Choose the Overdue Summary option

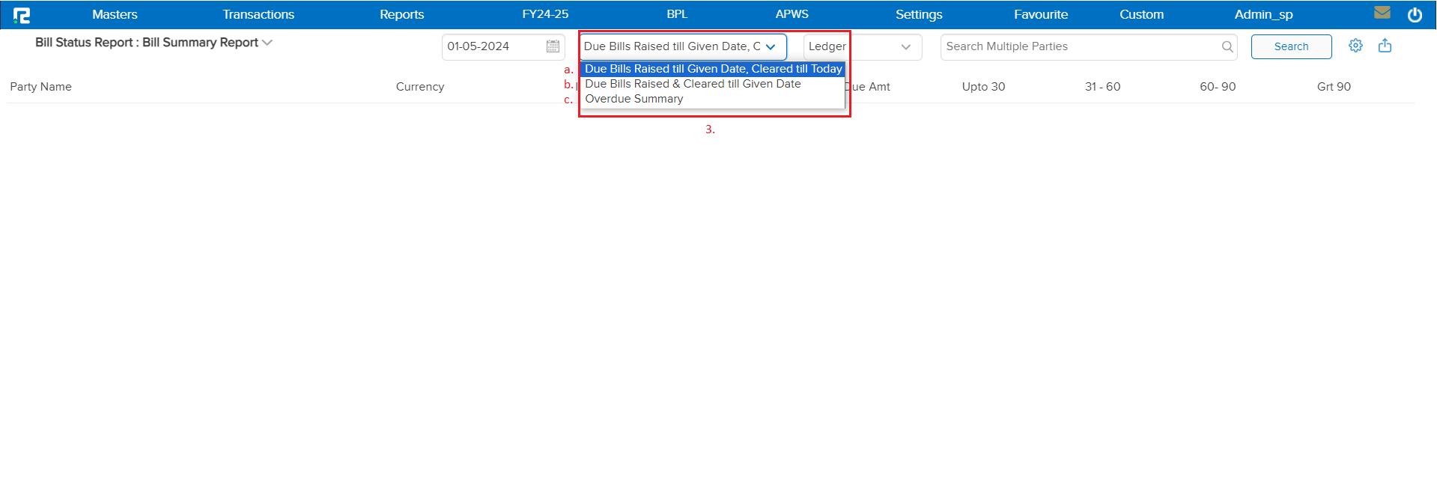coord(634,99)
